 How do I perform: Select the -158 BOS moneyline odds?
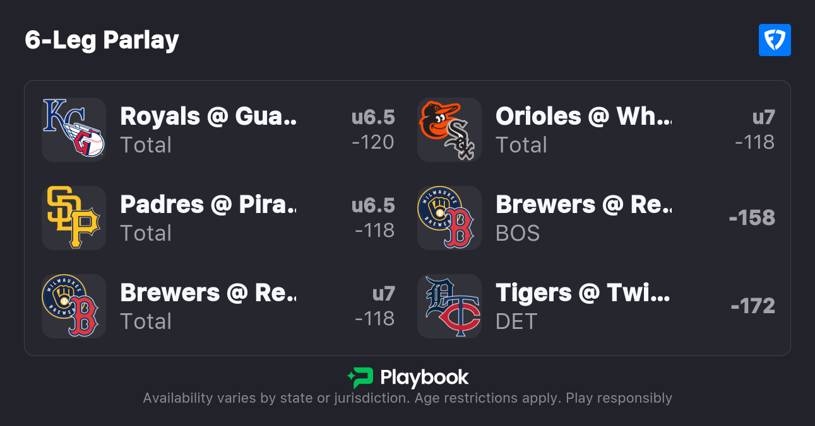tap(752, 218)
